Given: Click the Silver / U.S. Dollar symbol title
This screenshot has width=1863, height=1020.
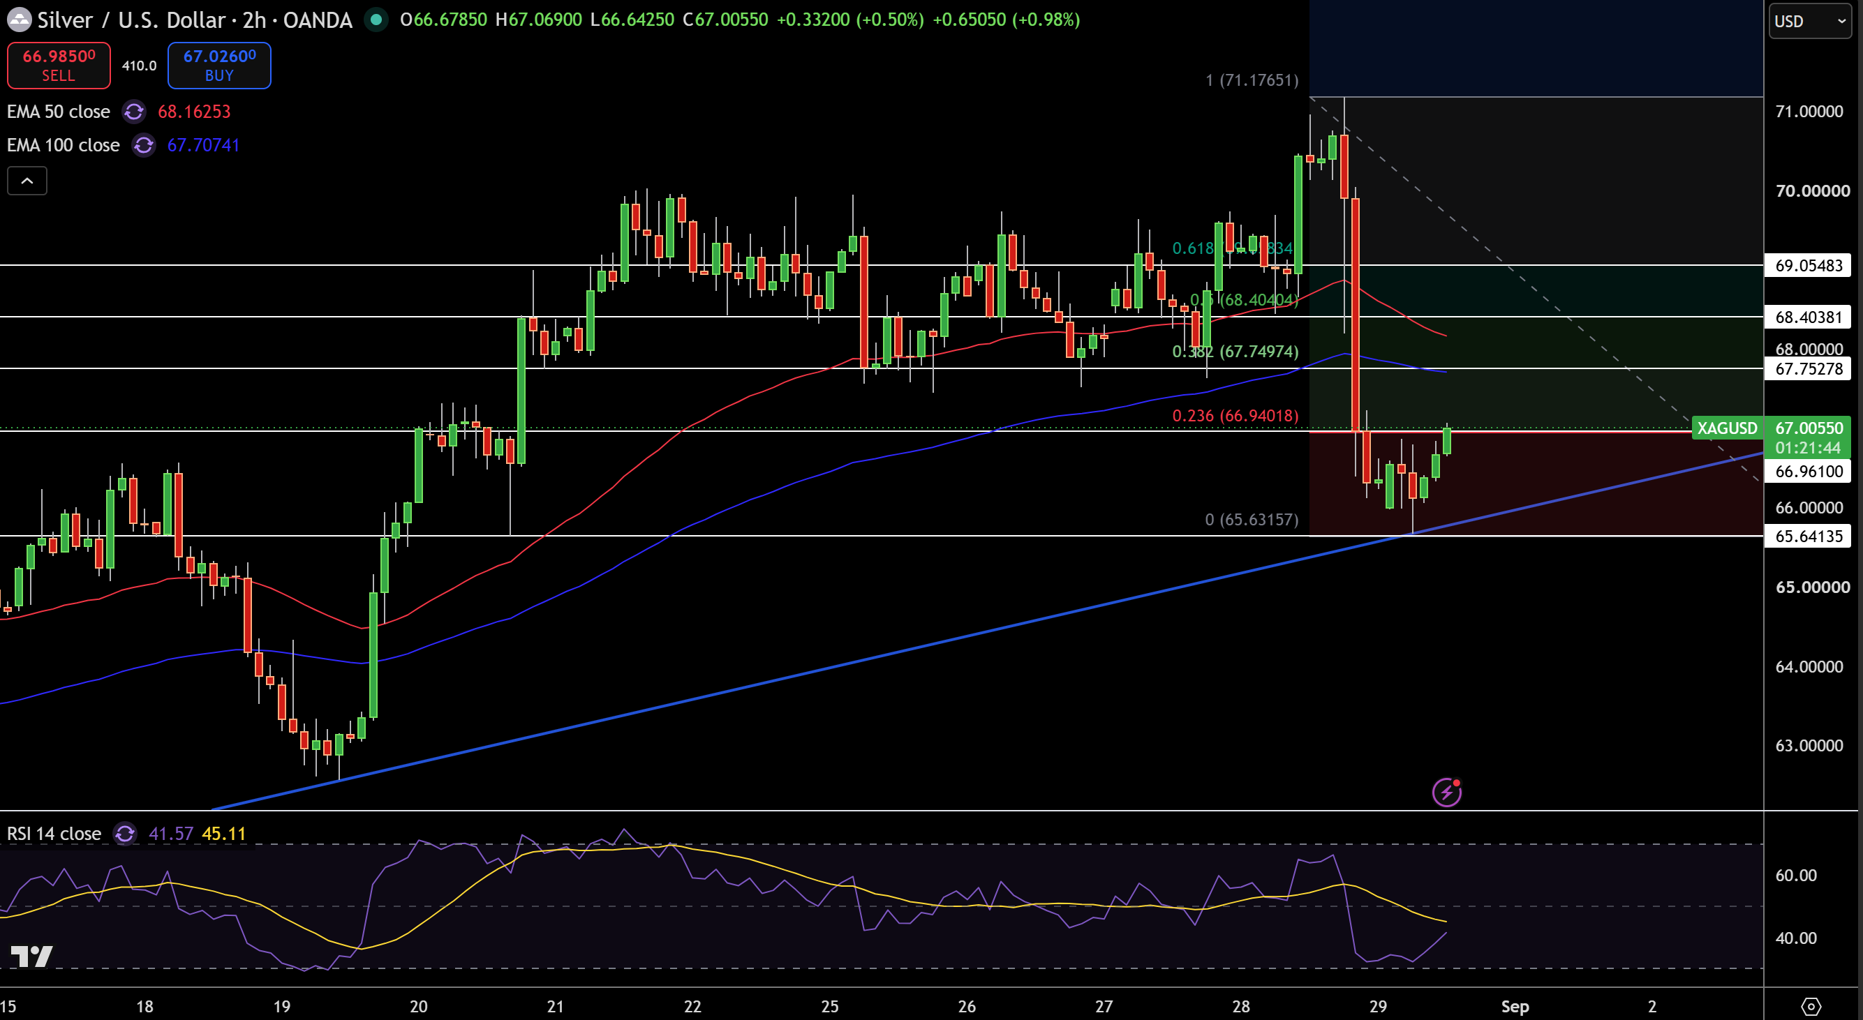Looking at the screenshot, I should [132, 20].
